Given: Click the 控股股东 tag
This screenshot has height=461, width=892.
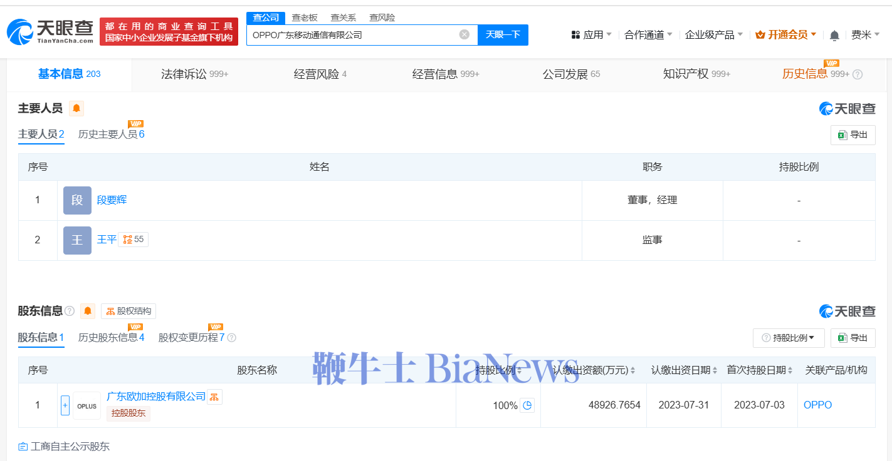Looking at the screenshot, I should pos(129,413).
